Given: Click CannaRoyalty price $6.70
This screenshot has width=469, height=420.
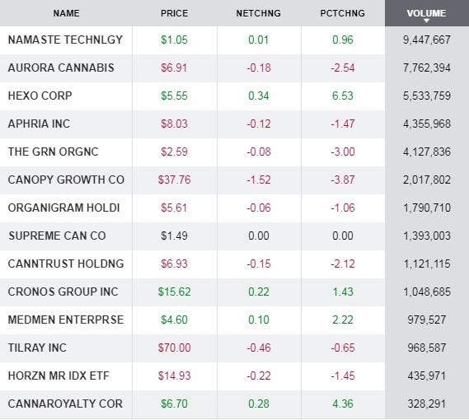Looking at the screenshot, I should (x=175, y=404).
